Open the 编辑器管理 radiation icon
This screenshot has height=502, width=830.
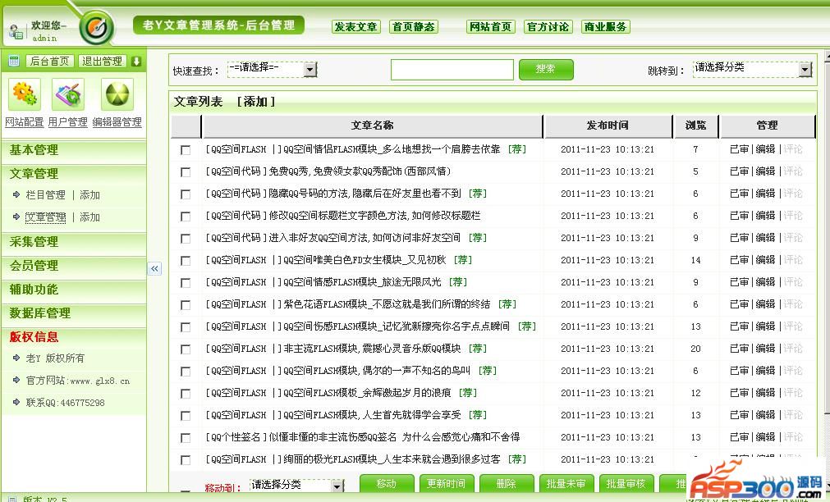117,94
